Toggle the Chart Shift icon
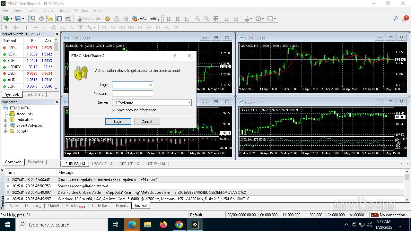The image size is (411, 231). click(235, 19)
